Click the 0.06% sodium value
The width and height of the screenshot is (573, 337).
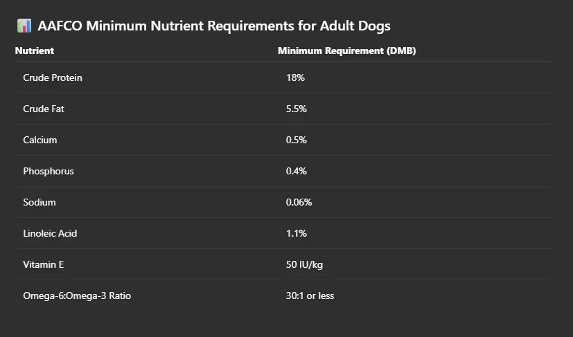(299, 202)
